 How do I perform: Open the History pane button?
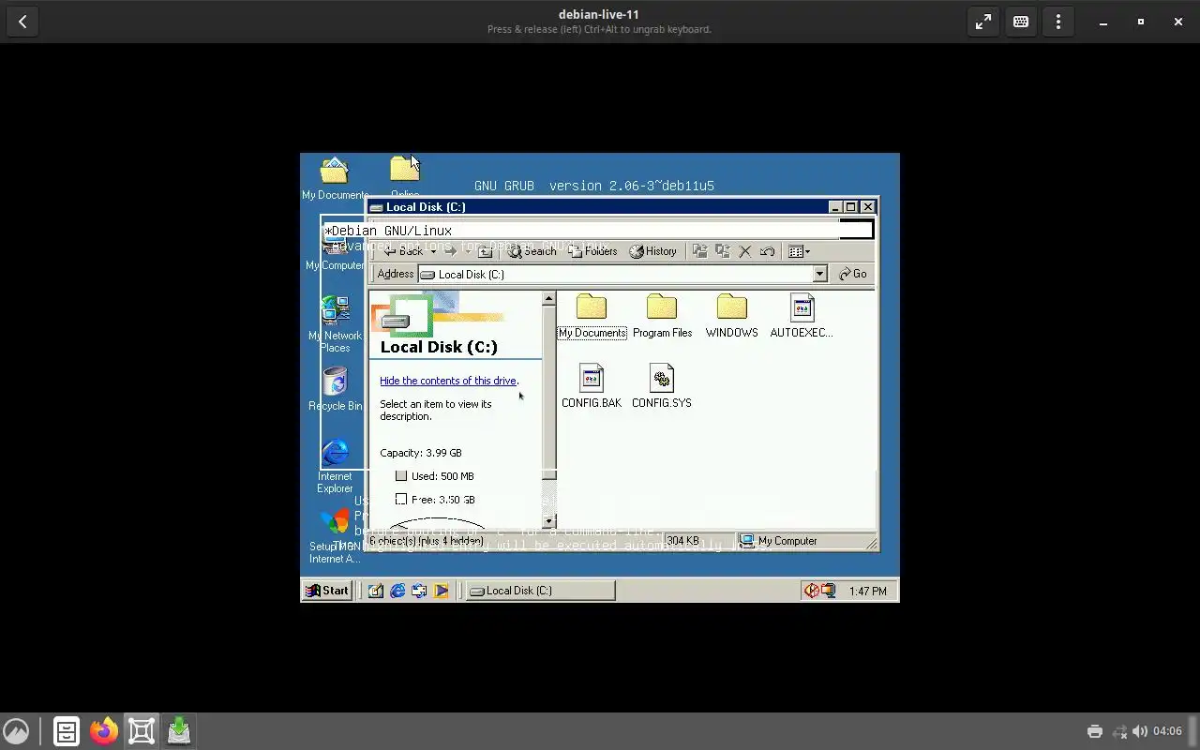[x=652, y=251]
